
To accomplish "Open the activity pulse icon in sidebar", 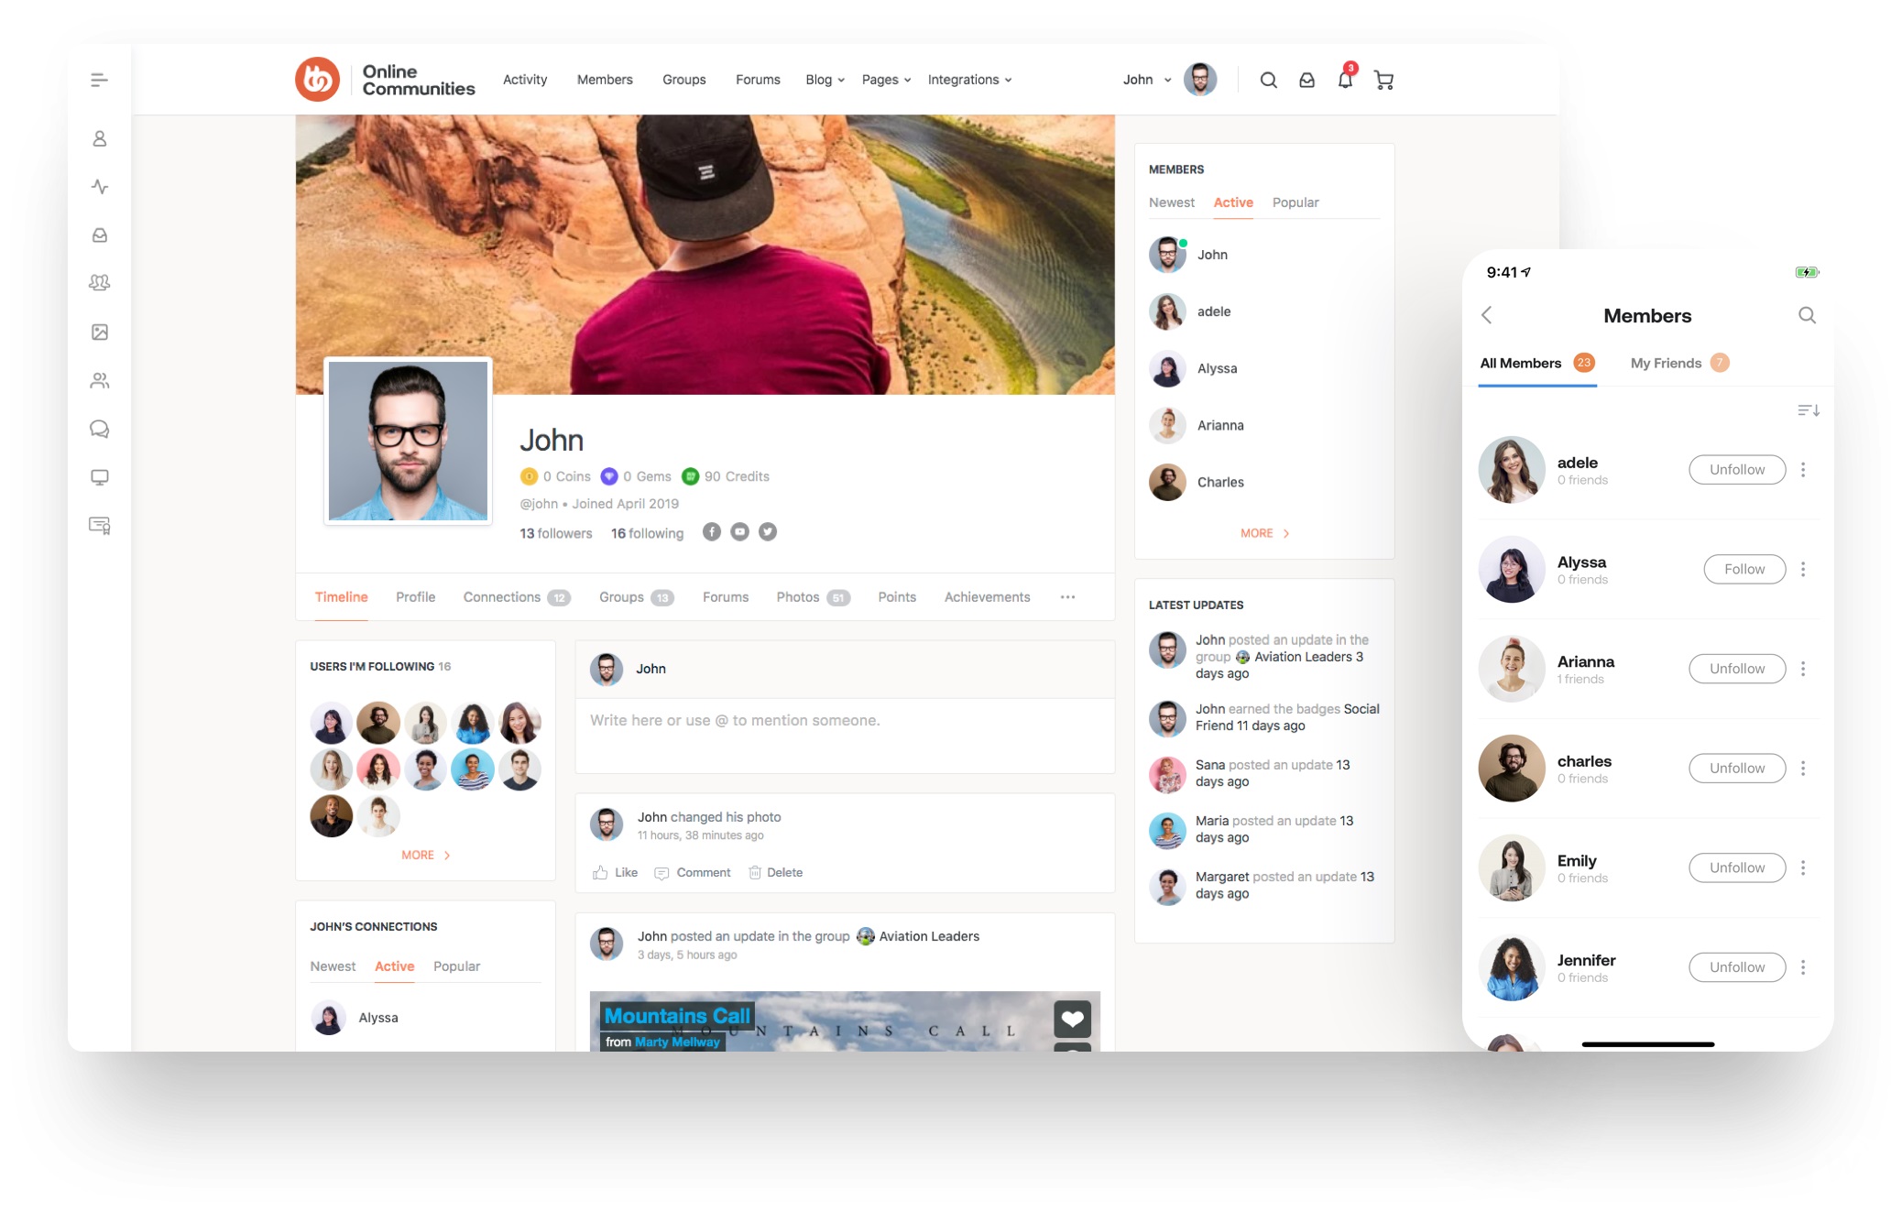I will click(100, 187).
